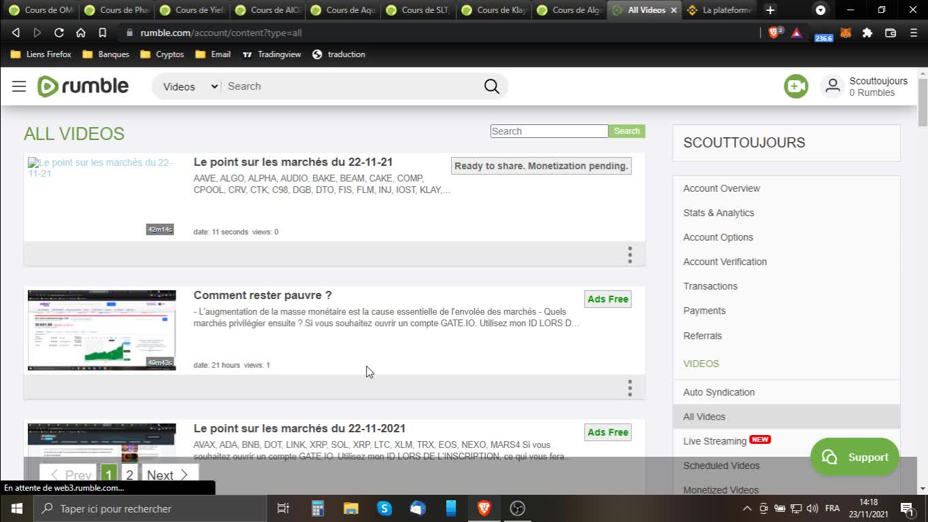Screen dimensions: 928x522
Task: Click the Rumble logo
Action: (82, 86)
